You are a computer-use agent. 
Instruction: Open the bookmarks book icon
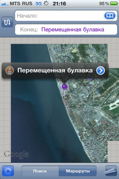[x=110, y=15]
